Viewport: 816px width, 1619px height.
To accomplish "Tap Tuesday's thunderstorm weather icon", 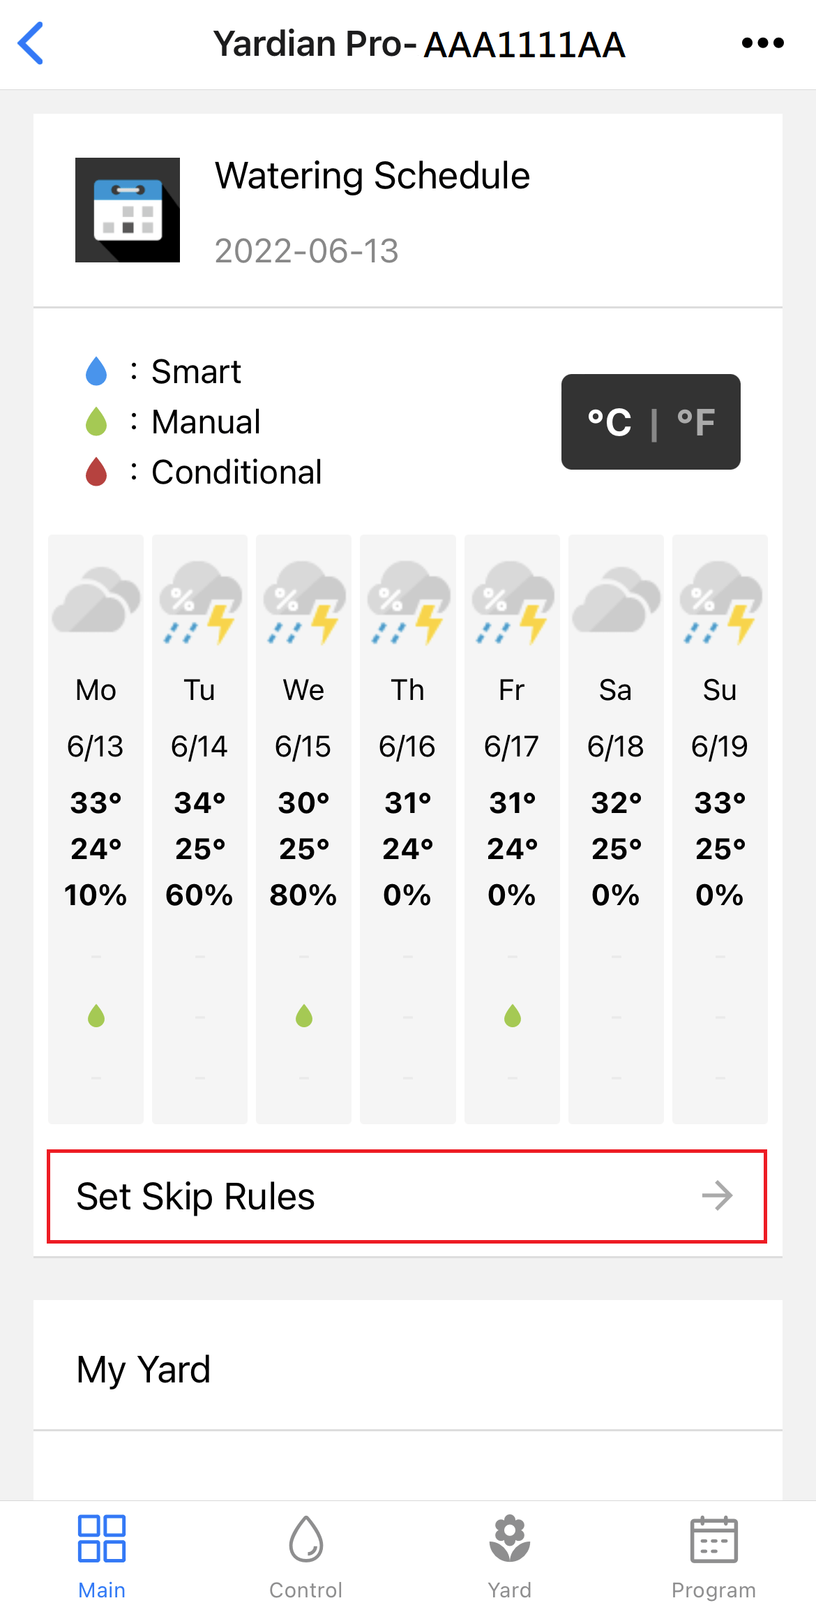I will click(x=200, y=602).
